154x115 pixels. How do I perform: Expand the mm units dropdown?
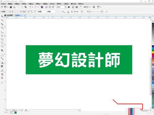click(x=26, y=12)
